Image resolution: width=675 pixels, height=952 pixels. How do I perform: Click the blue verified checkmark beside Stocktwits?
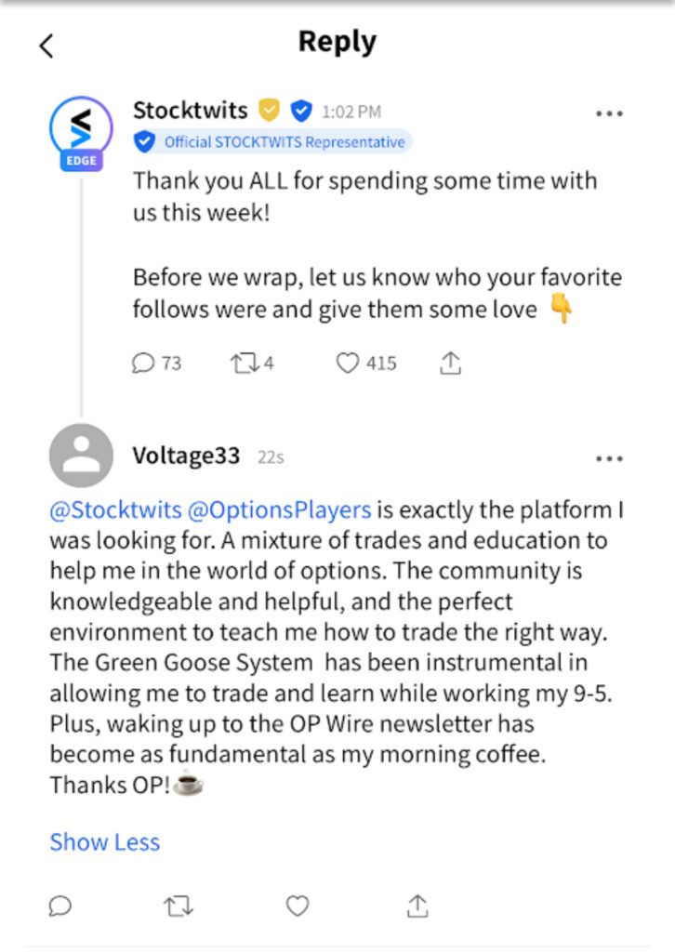click(x=300, y=112)
